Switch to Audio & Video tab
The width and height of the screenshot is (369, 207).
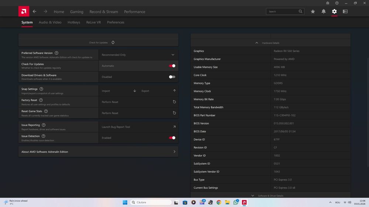(50, 22)
